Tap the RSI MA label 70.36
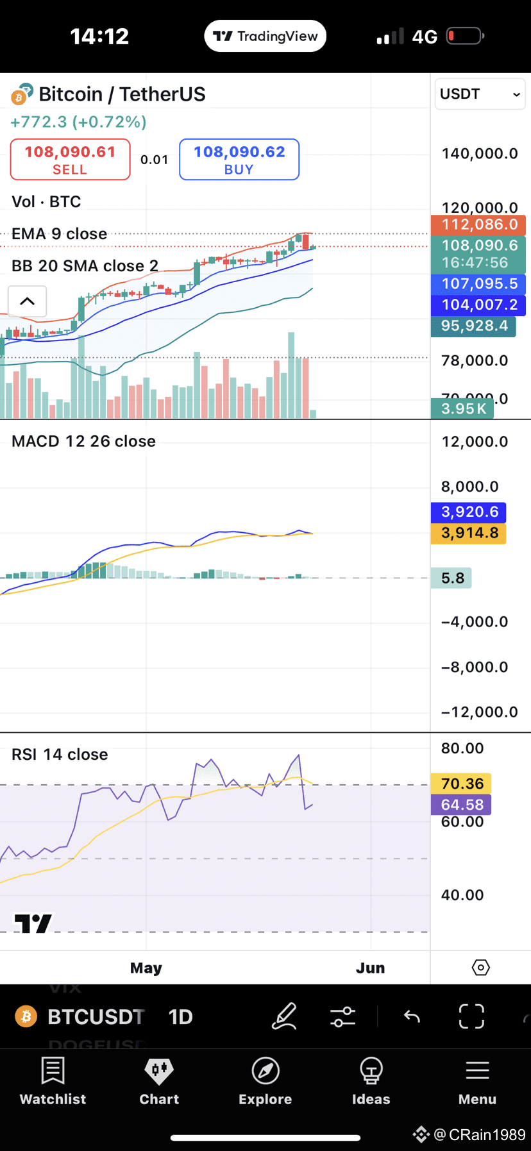 tap(461, 783)
